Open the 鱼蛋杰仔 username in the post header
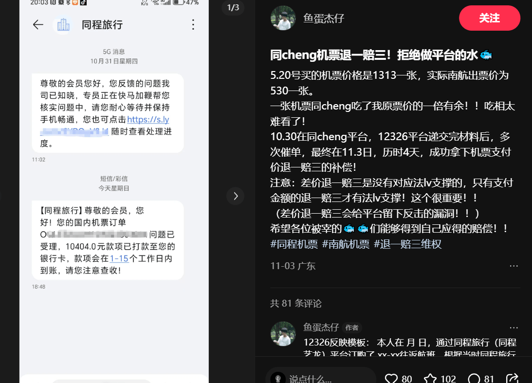The height and width of the screenshot is (383, 532). [x=324, y=18]
